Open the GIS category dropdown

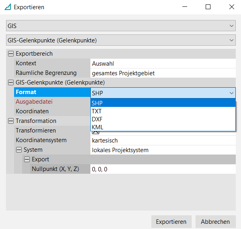(120, 26)
